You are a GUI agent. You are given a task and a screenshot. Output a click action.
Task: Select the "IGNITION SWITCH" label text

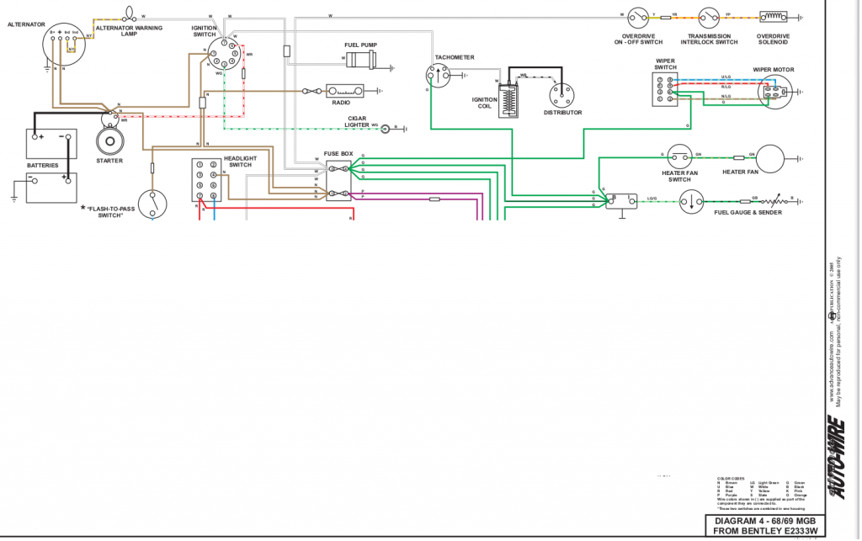click(x=204, y=31)
